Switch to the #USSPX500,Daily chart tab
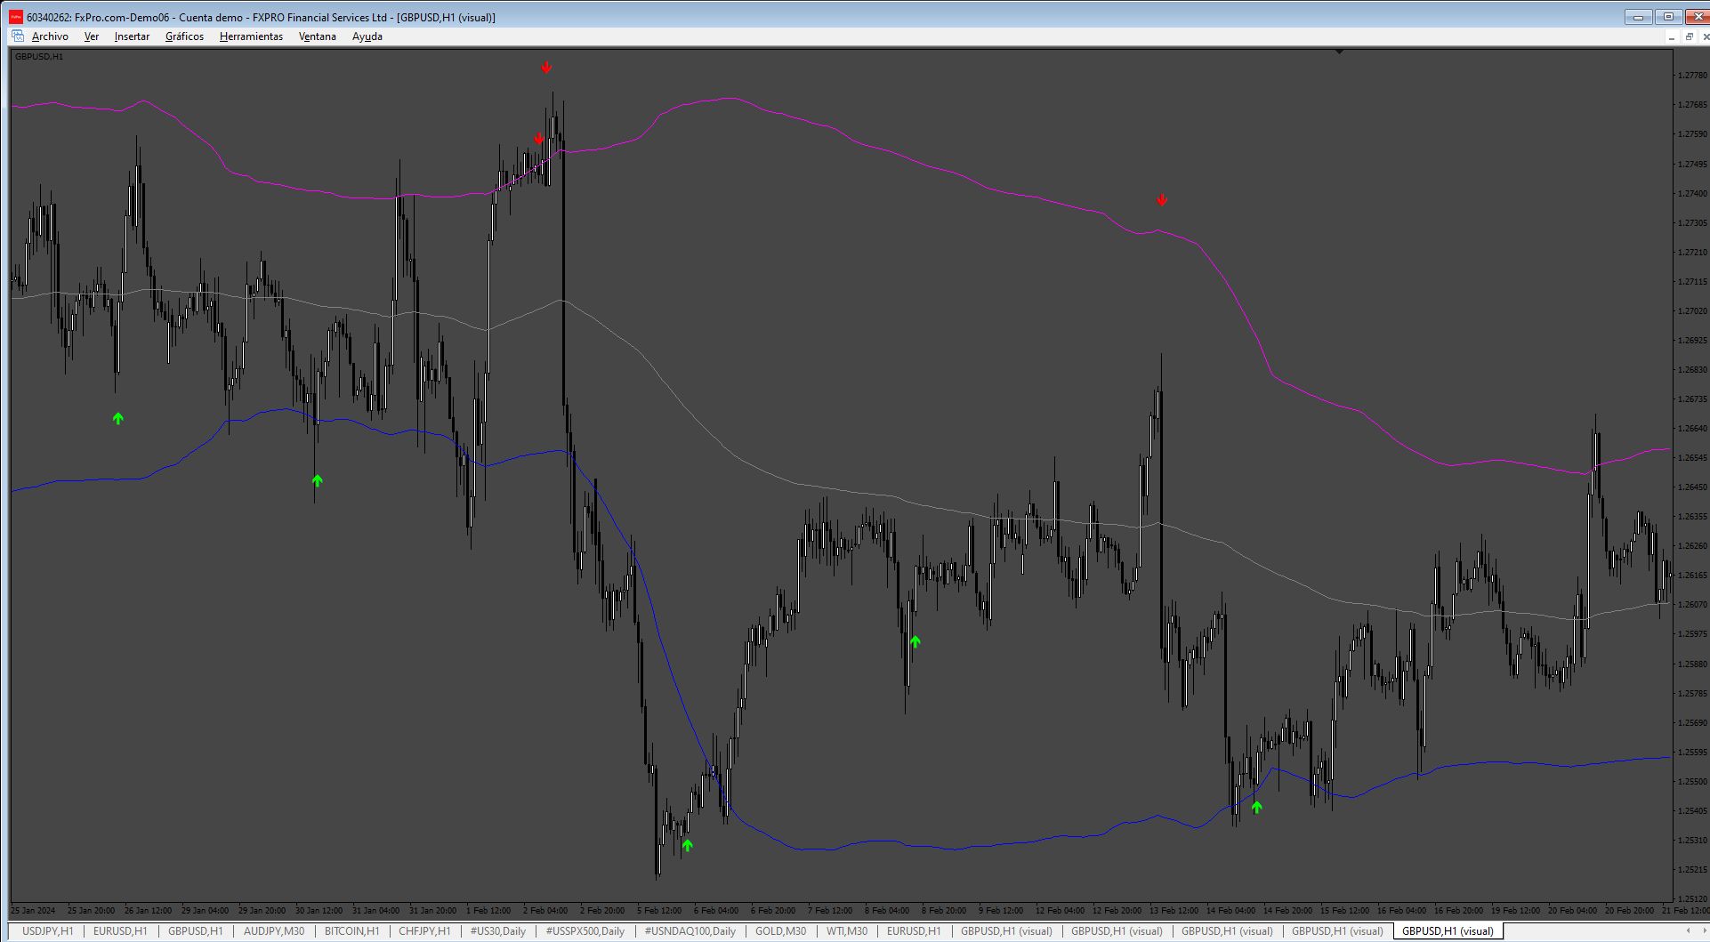Viewport: 1710px width, 942px height. point(585,931)
